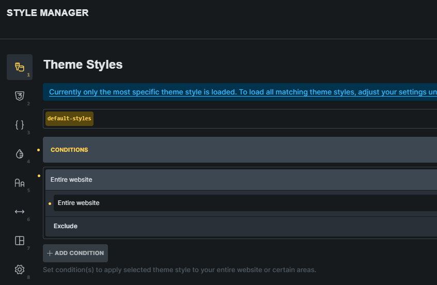
Task: Click the yellow dot beside CONDITIONS header
Action: point(39,150)
